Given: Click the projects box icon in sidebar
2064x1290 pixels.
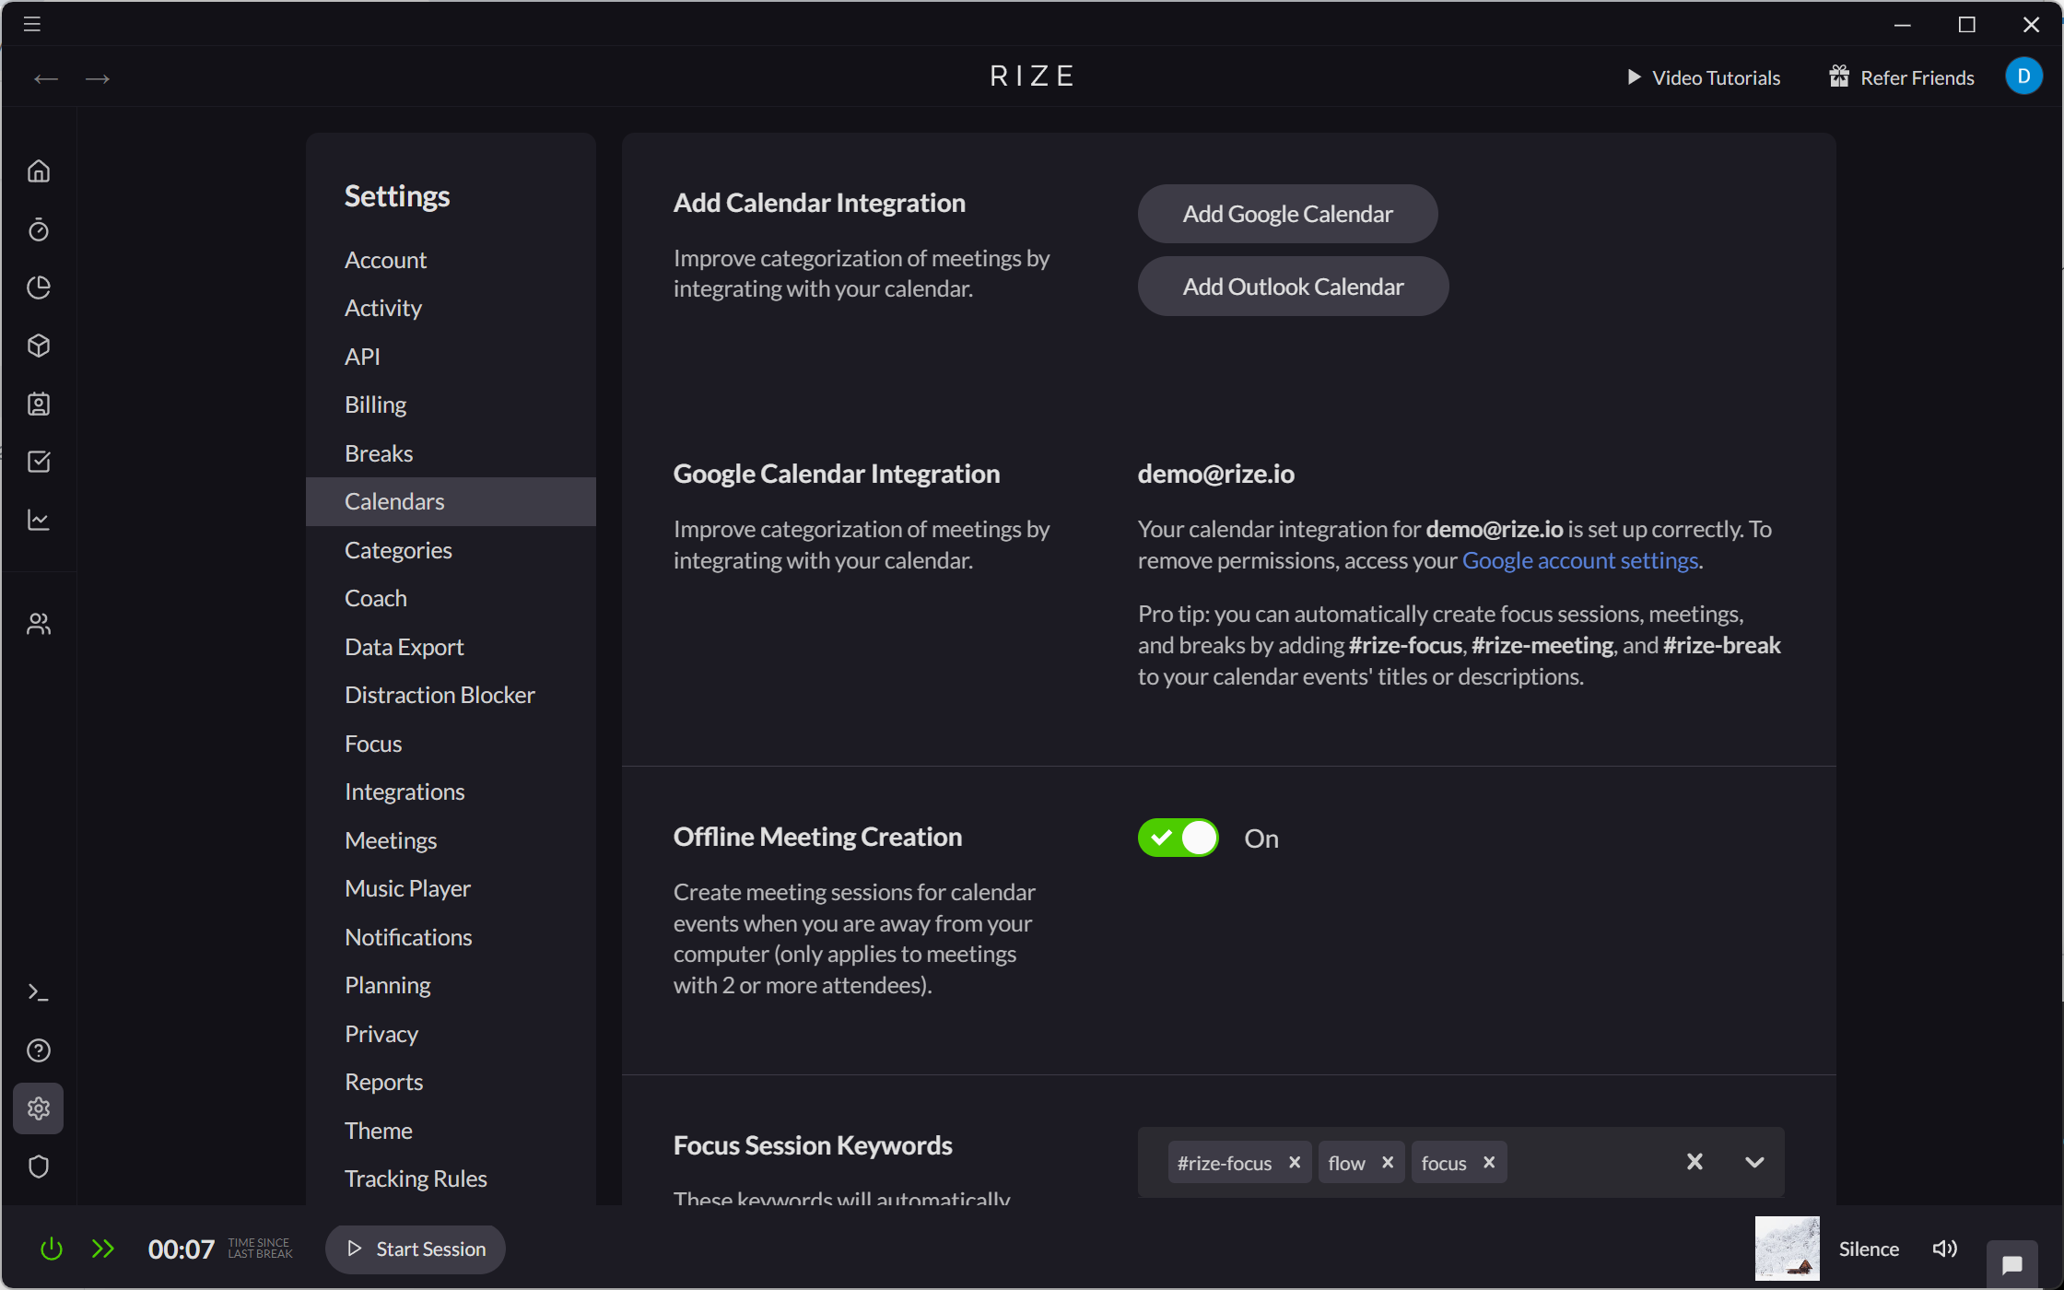Looking at the screenshot, I should click(39, 346).
